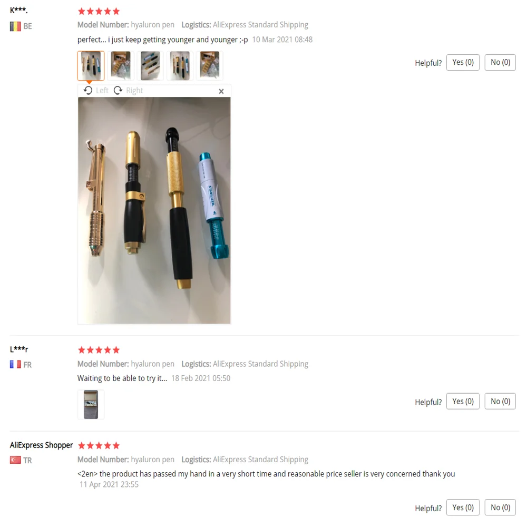The height and width of the screenshot is (527, 527).
Task: Vote No (0) on L***r's review
Action: 500,401
